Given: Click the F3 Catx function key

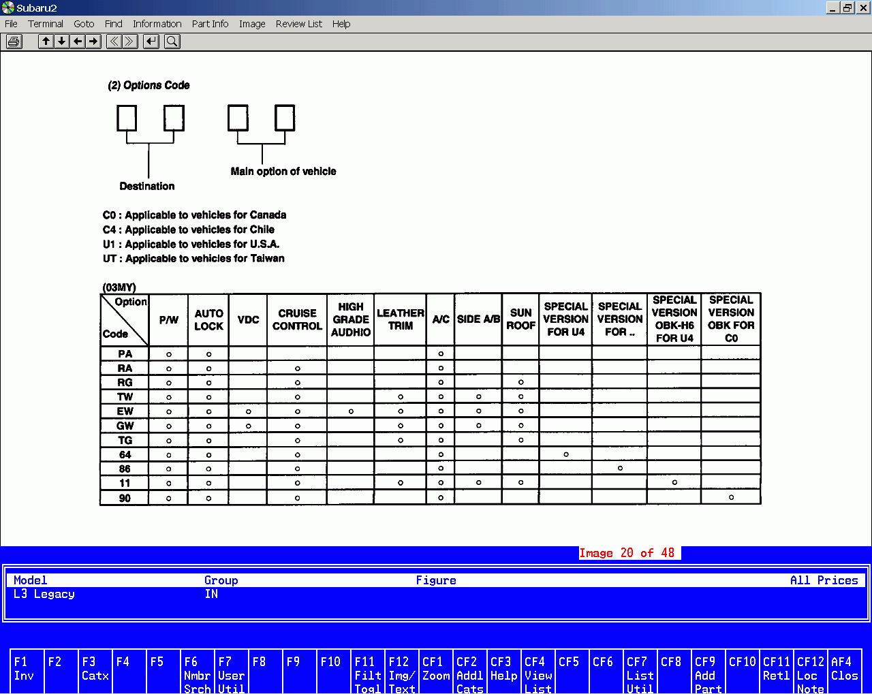Looking at the screenshot, I should (95, 672).
